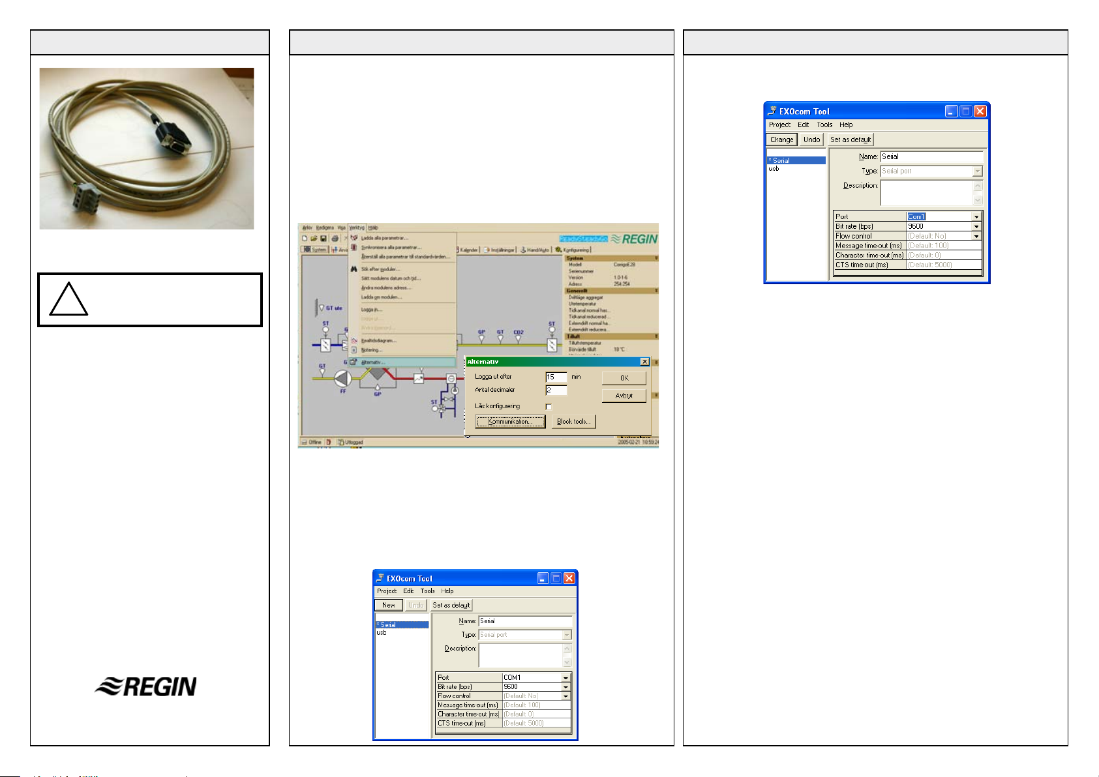Open Type dropdown in window with New button
1099x777 pixels.
tap(566, 635)
